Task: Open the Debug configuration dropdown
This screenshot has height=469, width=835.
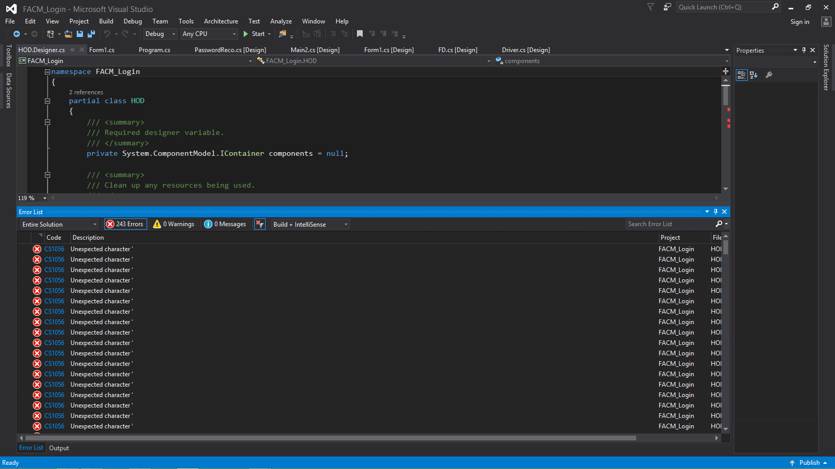Action: 160,34
